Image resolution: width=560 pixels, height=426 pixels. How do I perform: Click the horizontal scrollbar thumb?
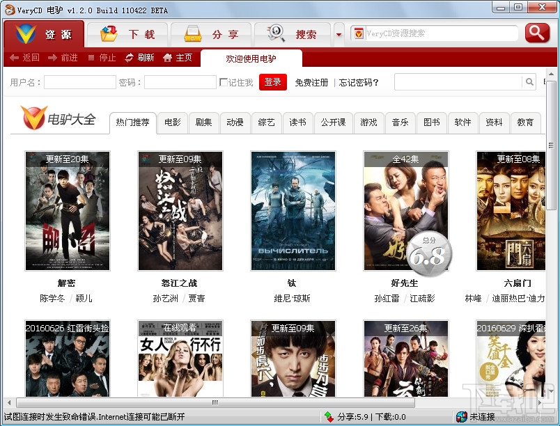pyautogui.click(x=215, y=402)
